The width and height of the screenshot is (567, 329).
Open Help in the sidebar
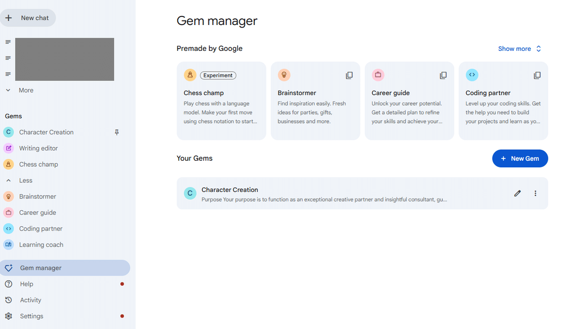[x=26, y=284]
